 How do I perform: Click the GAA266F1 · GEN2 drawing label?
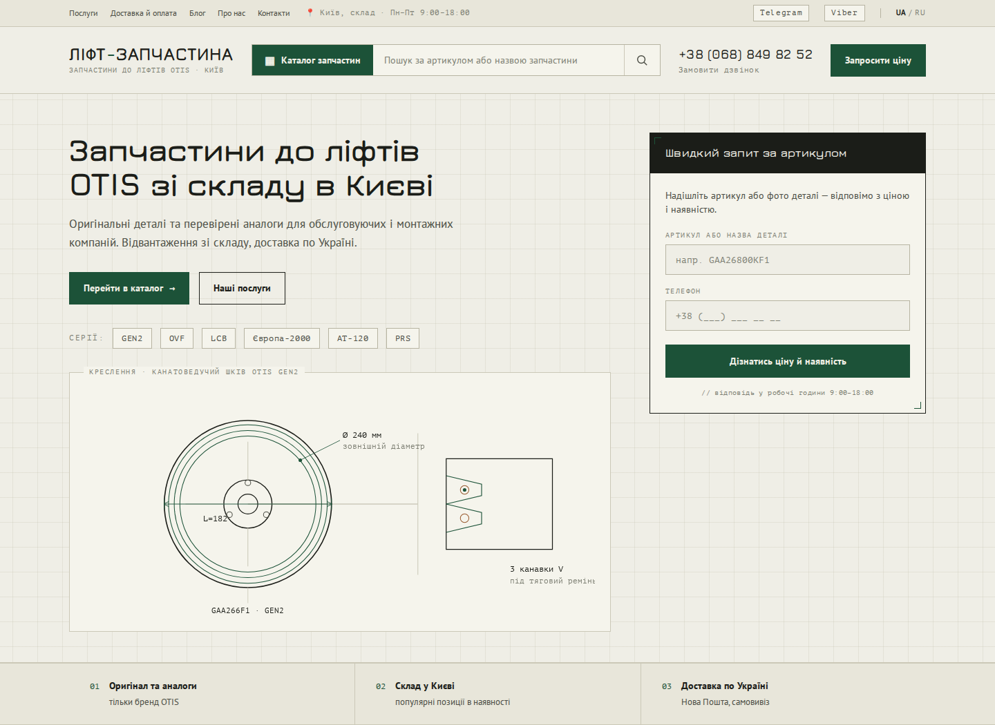[247, 610]
